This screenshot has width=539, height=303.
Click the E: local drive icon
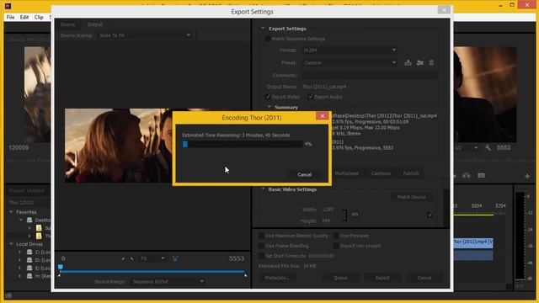tap(29, 268)
